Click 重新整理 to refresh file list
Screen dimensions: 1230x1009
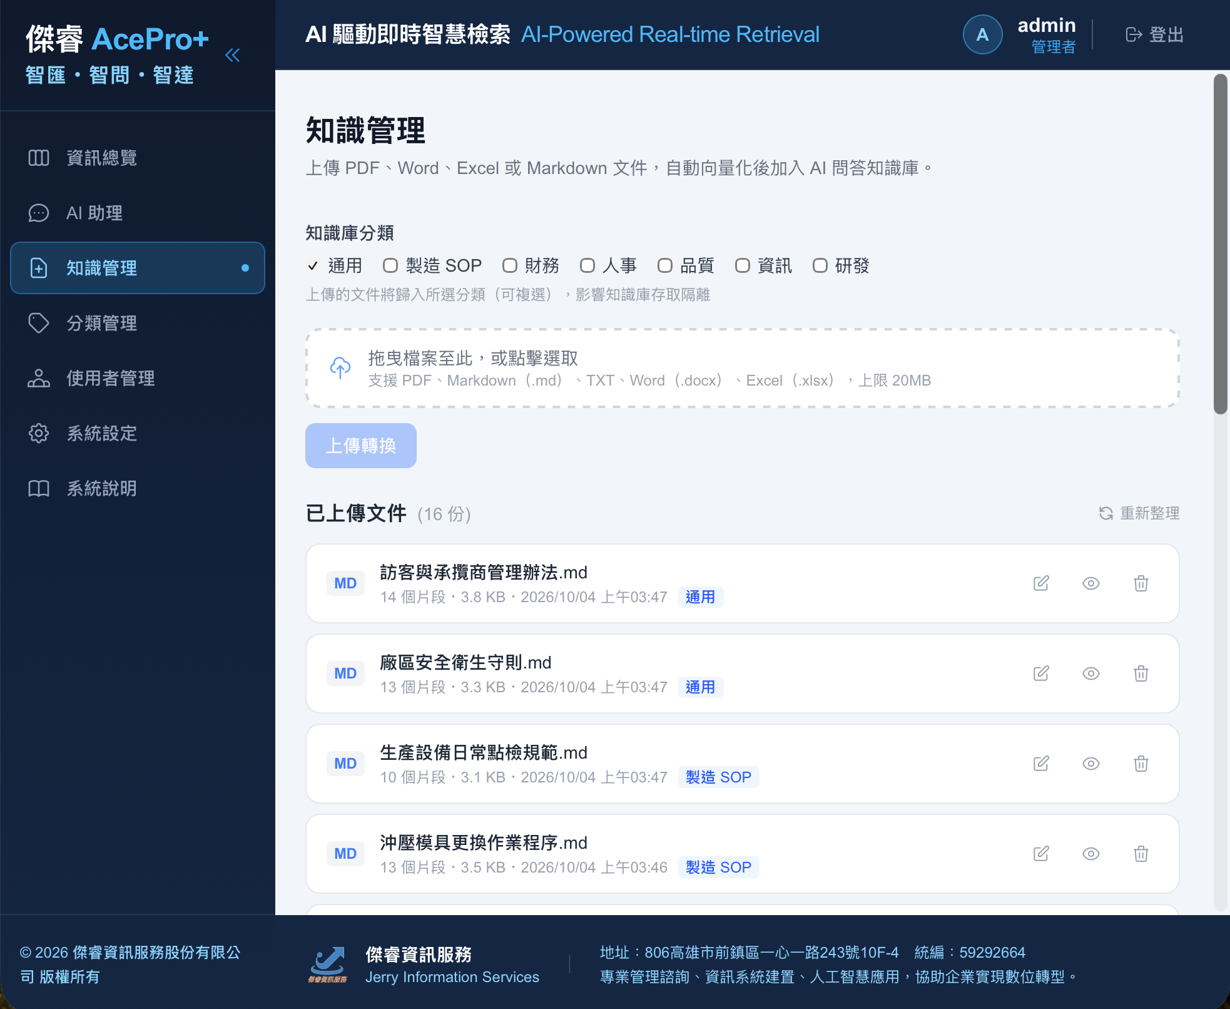[1139, 513]
